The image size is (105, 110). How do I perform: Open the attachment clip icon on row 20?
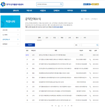coord(90,91)
